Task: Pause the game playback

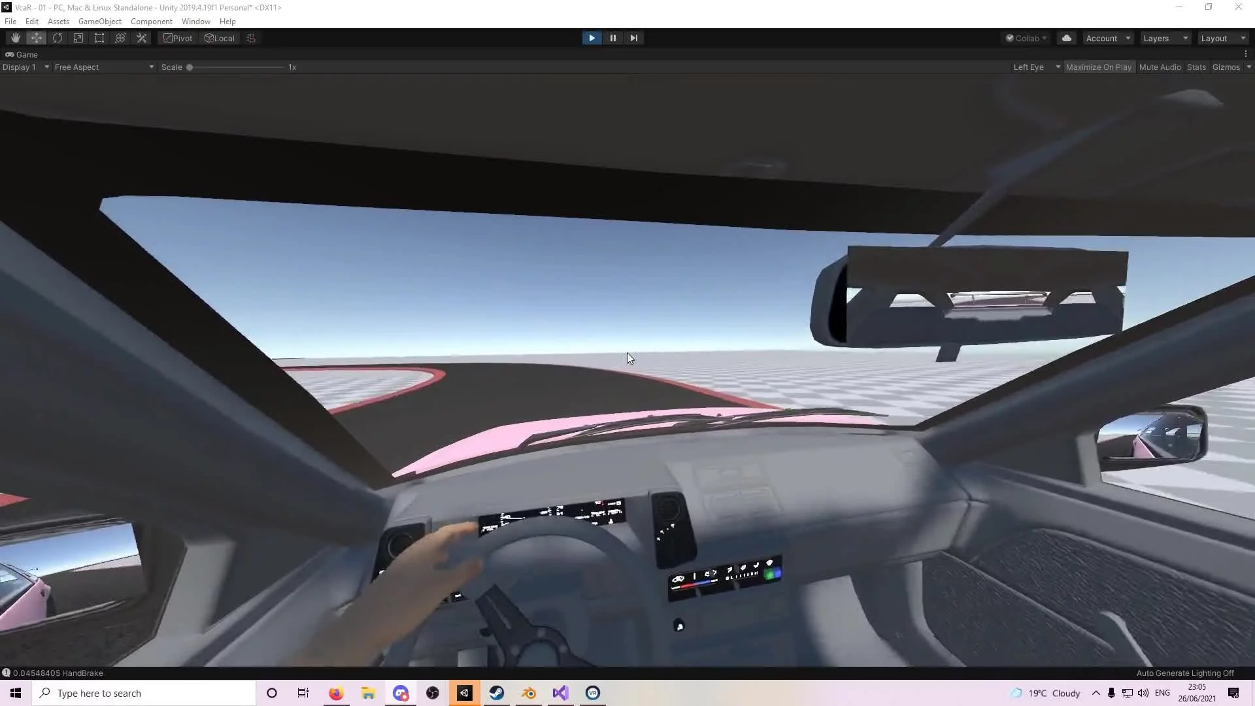Action: pyautogui.click(x=612, y=38)
